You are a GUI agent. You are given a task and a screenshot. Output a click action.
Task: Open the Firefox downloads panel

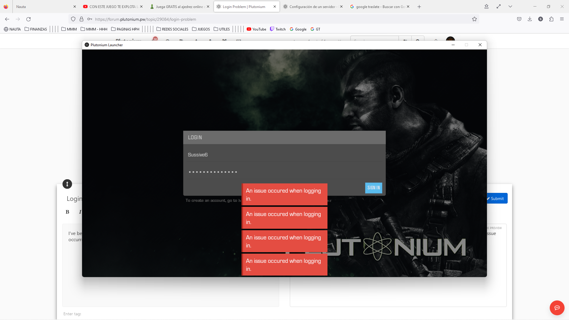click(x=530, y=19)
